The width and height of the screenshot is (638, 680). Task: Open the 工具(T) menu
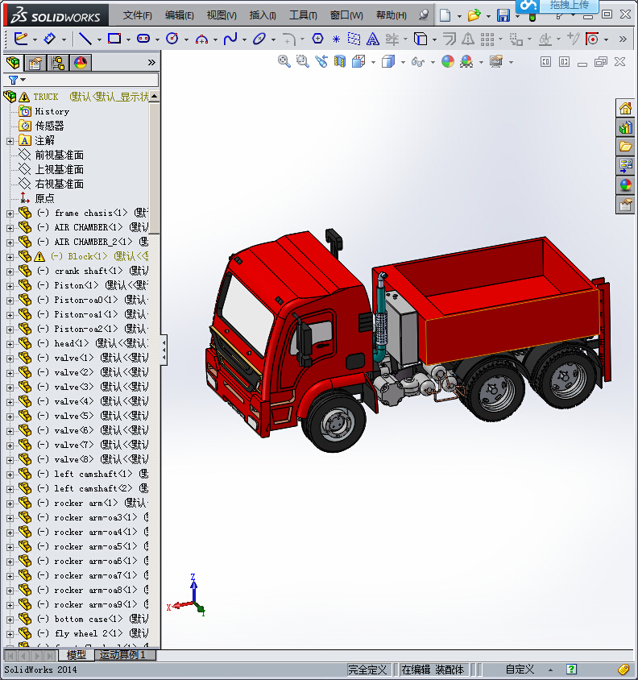[303, 15]
